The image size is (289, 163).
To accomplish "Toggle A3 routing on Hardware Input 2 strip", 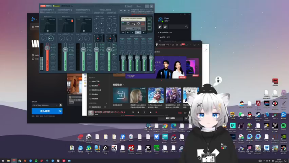I will click(71, 51).
